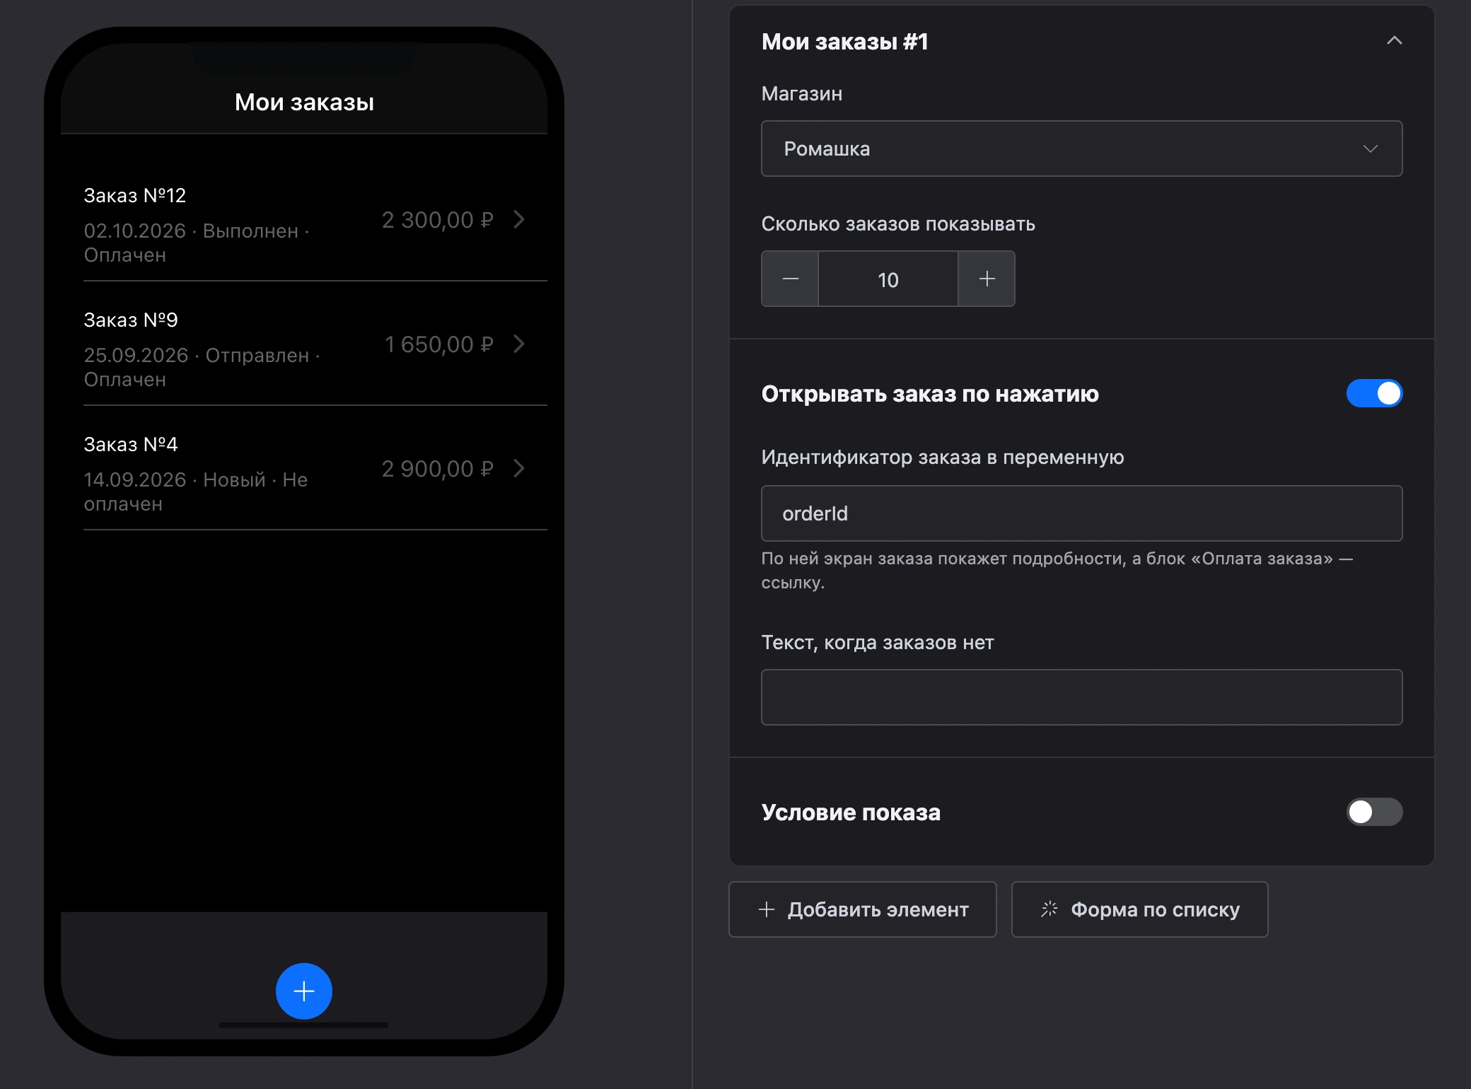Click the Форма по списку button
The width and height of the screenshot is (1471, 1089).
coord(1139,909)
